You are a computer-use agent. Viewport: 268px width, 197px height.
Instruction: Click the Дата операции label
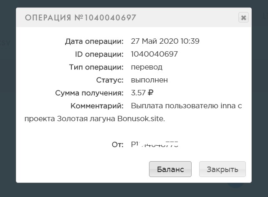pos(94,41)
